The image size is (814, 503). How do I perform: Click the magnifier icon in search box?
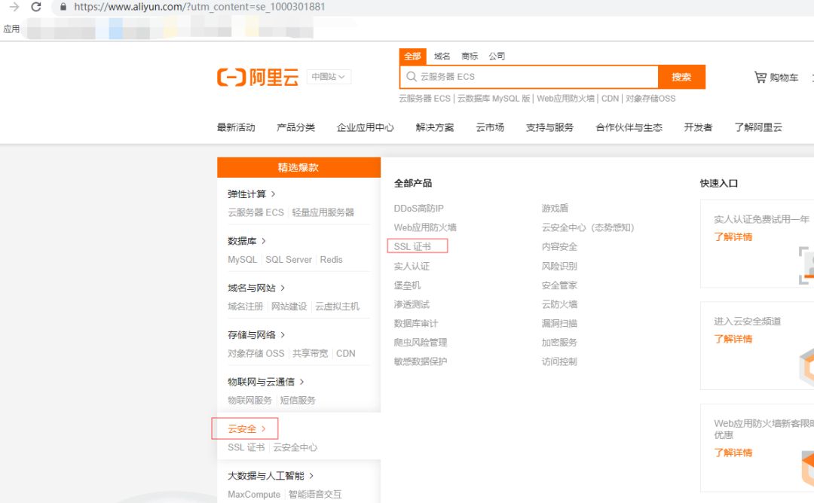tap(412, 77)
